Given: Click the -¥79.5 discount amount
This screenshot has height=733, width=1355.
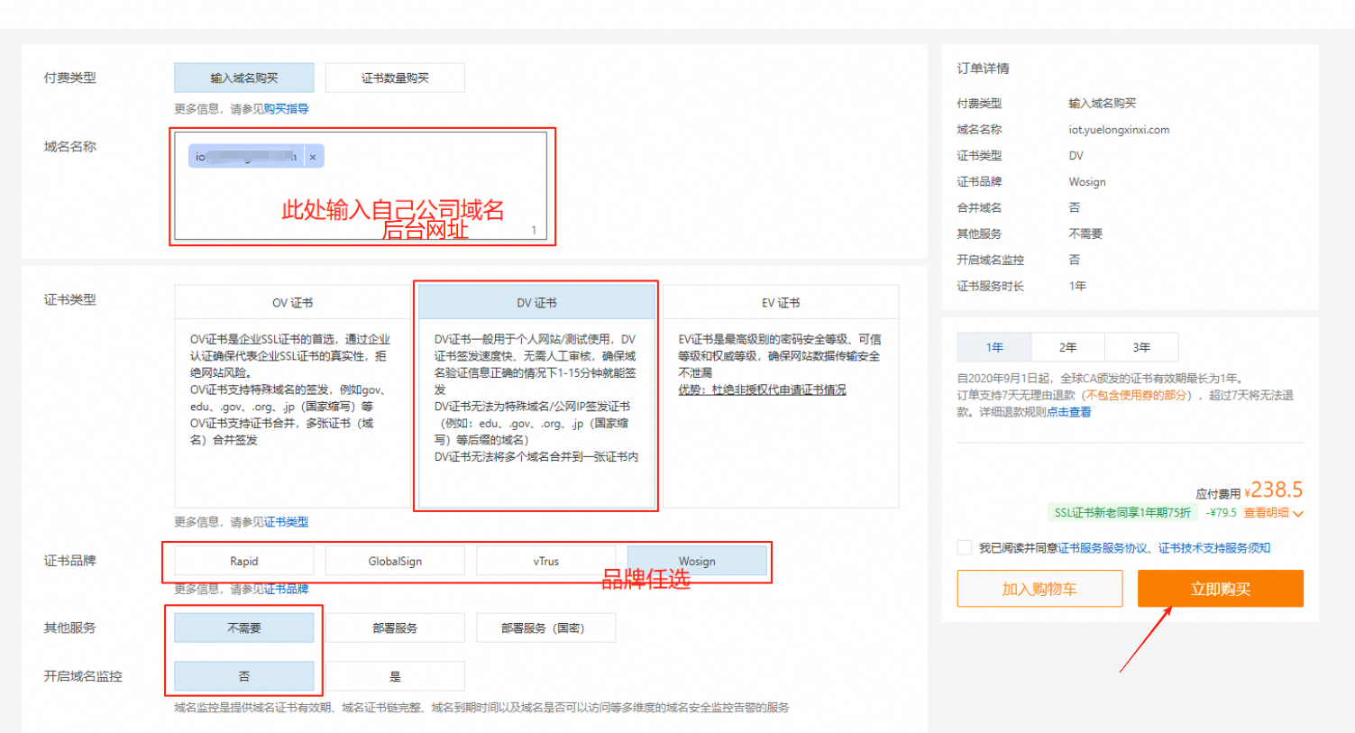Looking at the screenshot, I should pyautogui.click(x=1222, y=513).
